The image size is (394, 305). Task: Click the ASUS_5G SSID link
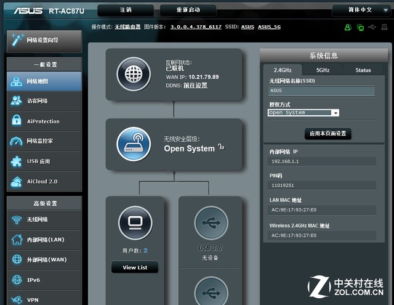coord(269,27)
